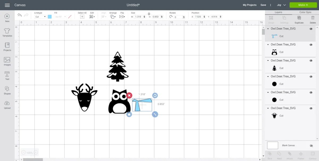Open the Shapes tool

(7, 90)
